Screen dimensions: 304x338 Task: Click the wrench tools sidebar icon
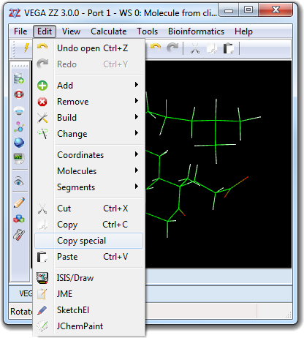click(x=19, y=235)
